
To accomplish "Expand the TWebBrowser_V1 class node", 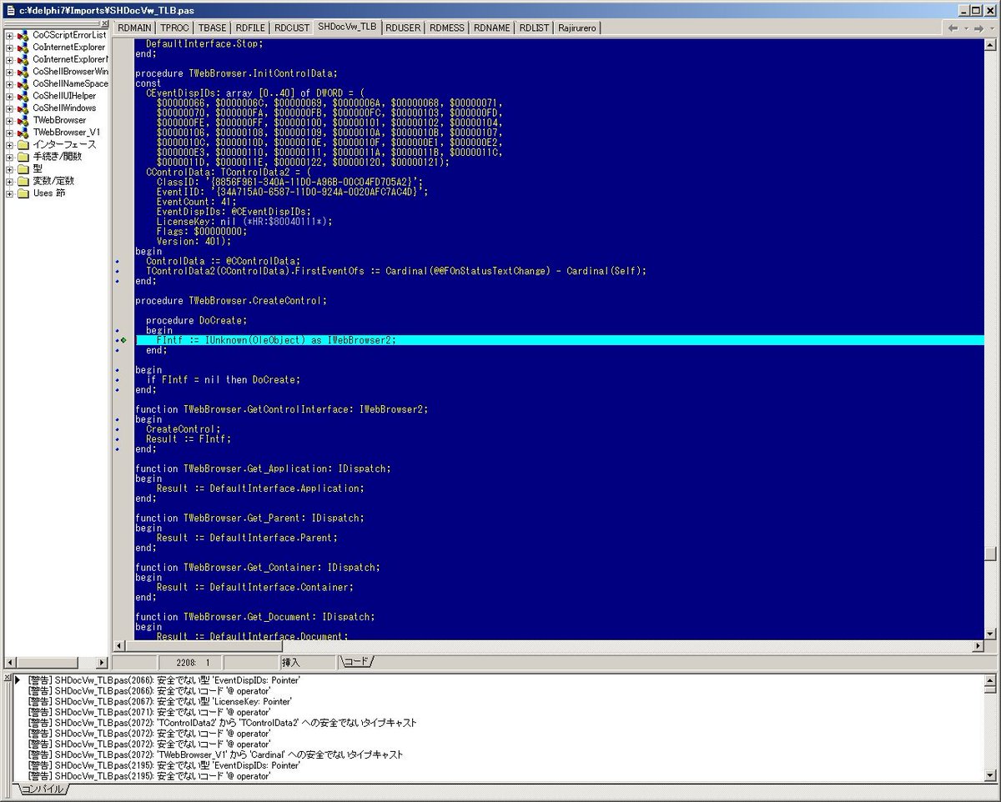I will point(9,133).
